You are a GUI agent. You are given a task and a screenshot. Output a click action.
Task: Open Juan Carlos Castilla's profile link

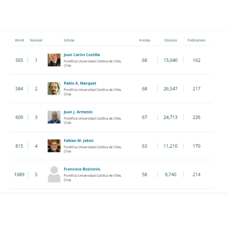coord(82,55)
